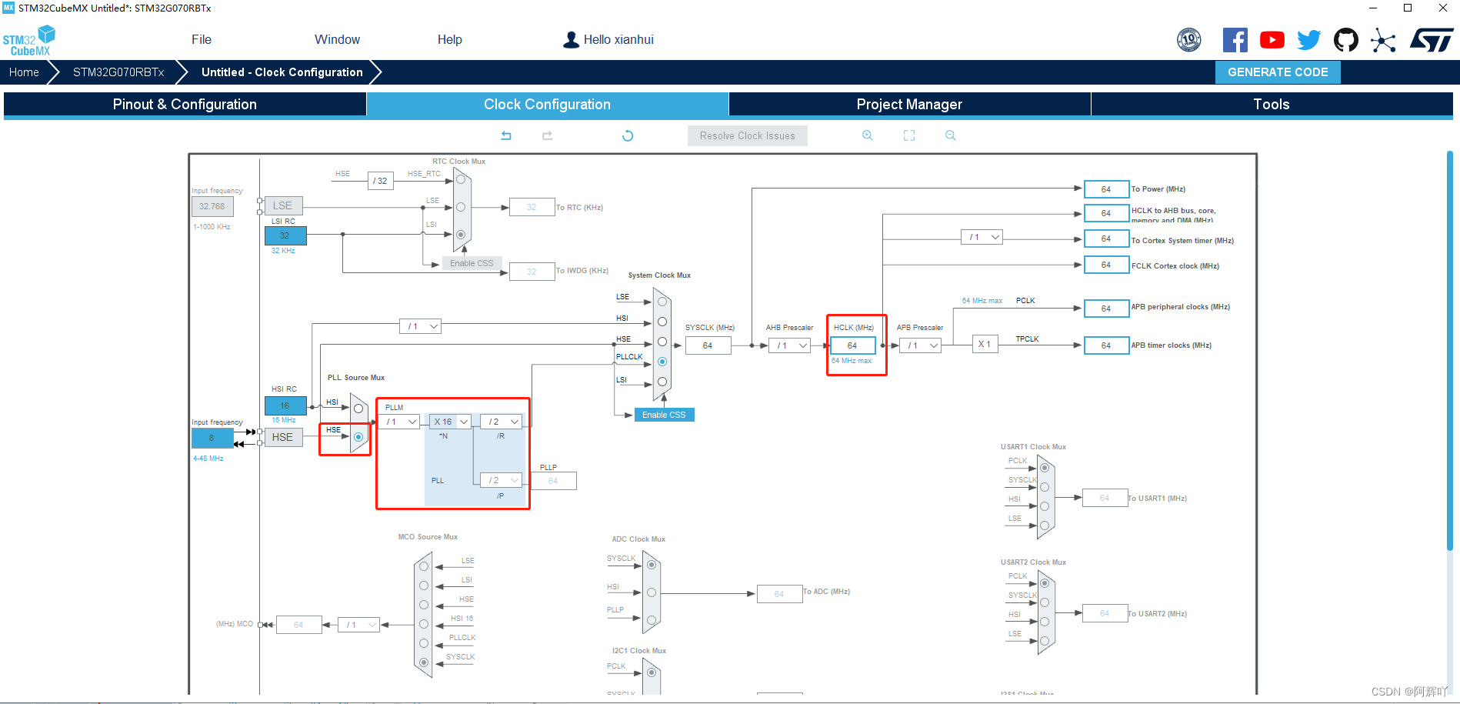
Task: Select PLLCLK in the System Clock Mux
Action: [x=662, y=362]
